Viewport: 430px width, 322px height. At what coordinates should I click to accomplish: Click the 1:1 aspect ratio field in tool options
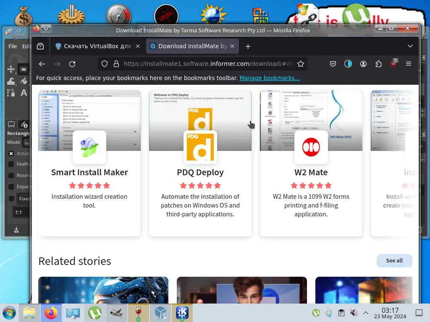21,213
